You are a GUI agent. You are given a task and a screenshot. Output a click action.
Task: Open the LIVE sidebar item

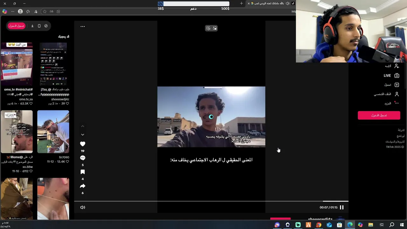pyautogui.click(x=391, y=76)
